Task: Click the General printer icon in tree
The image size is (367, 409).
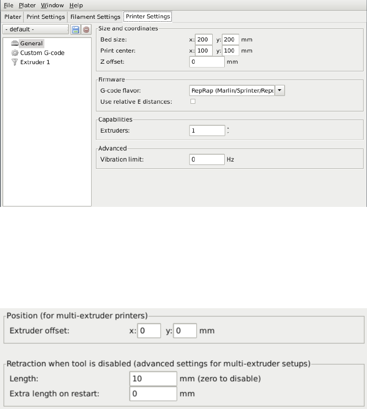Action: tap(15, 43)
